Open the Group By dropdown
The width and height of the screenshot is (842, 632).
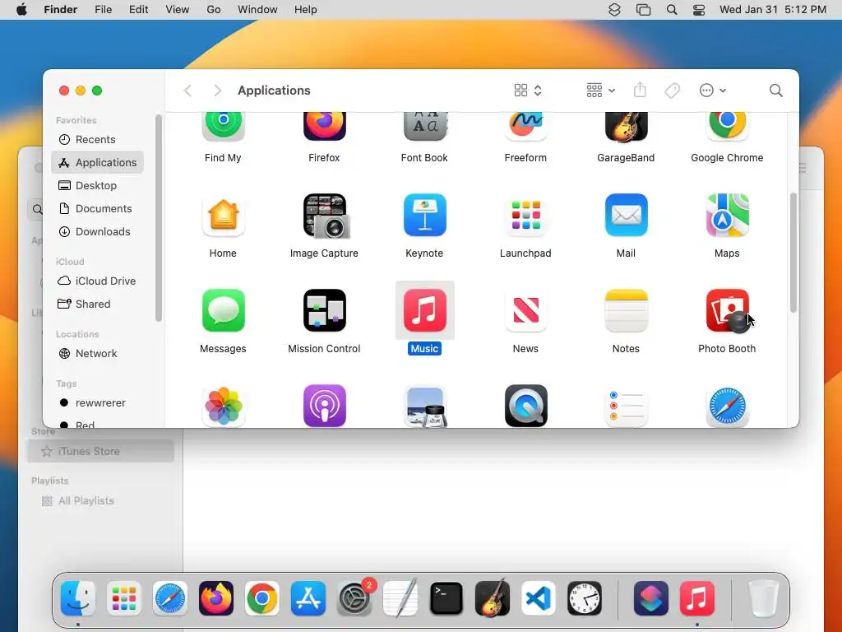coord(600,91)
